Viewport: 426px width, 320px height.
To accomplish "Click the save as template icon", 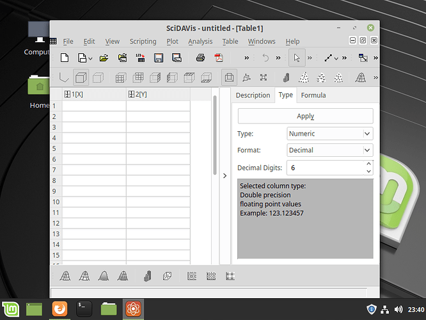I will point(177,58).
